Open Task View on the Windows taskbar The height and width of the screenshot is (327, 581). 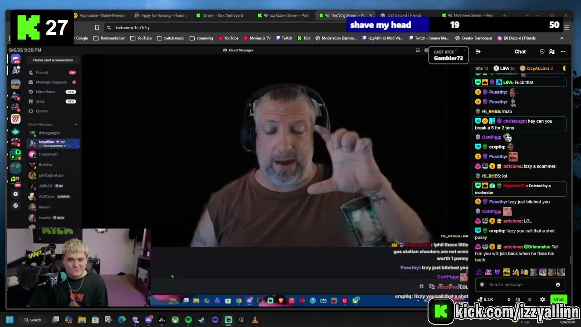pyautogui.click(x=55, y=320)
